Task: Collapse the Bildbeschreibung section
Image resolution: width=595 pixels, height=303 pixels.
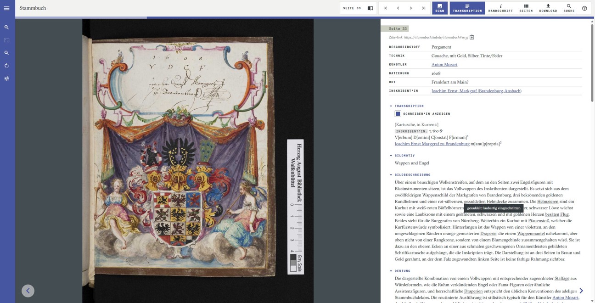Action: (391, 175)
